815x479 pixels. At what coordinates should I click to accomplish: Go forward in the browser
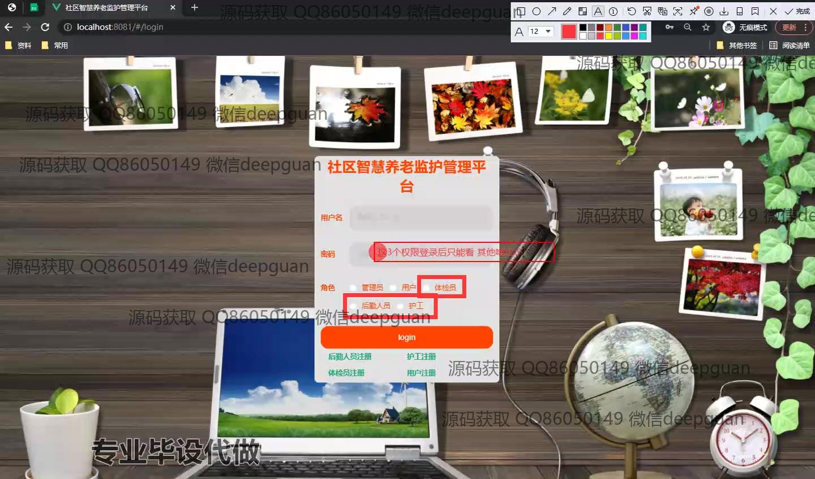(27, 27)
